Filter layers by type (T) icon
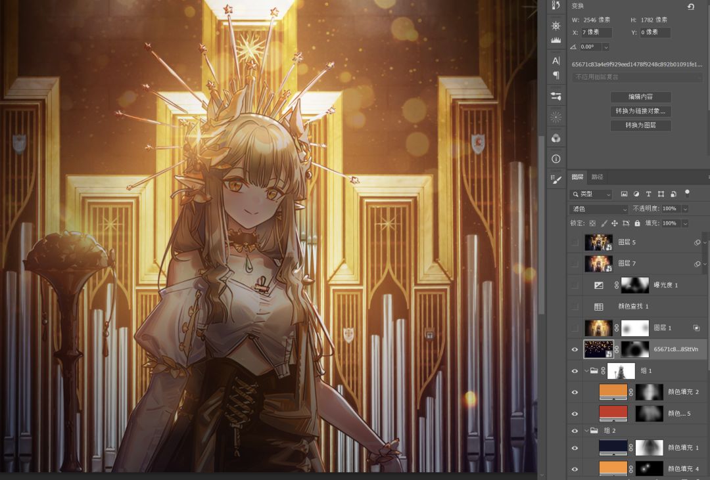This screenshot has width=710, height=480. click(649, 194)
